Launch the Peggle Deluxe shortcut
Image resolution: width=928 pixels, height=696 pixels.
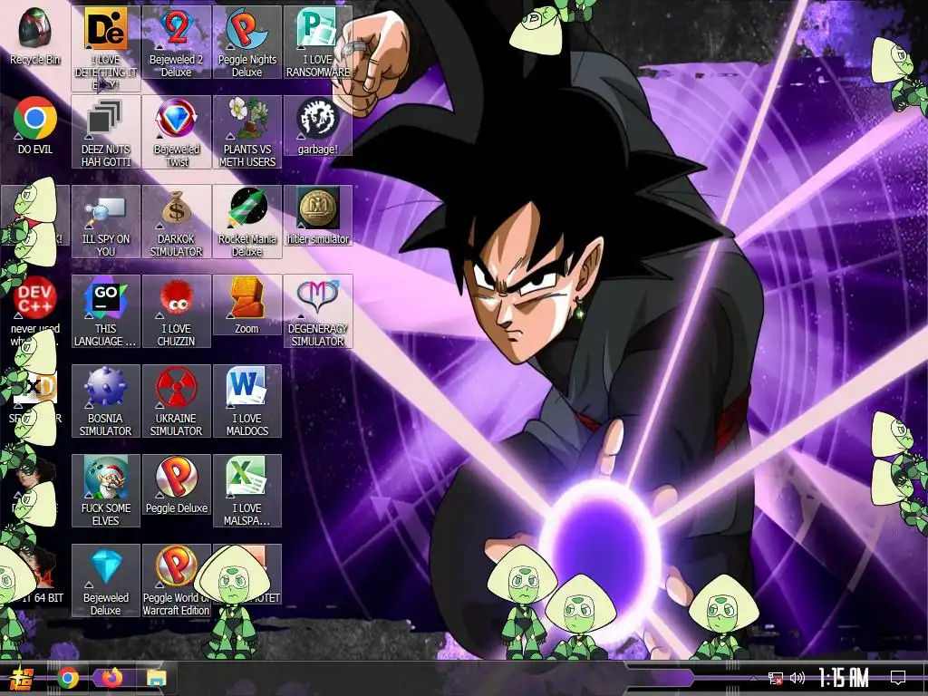177,484
